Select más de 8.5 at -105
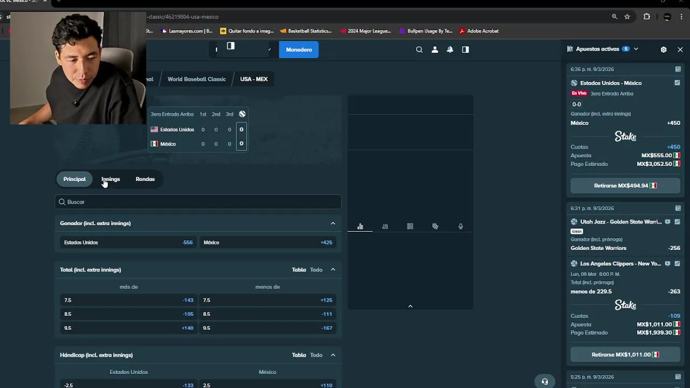This screenshot has width=690, height=388. pos(128,314)
